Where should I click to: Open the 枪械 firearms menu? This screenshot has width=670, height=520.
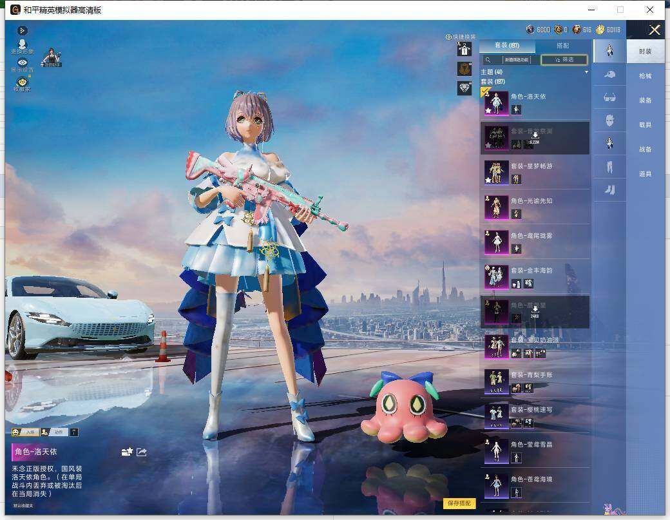point(646,75)
